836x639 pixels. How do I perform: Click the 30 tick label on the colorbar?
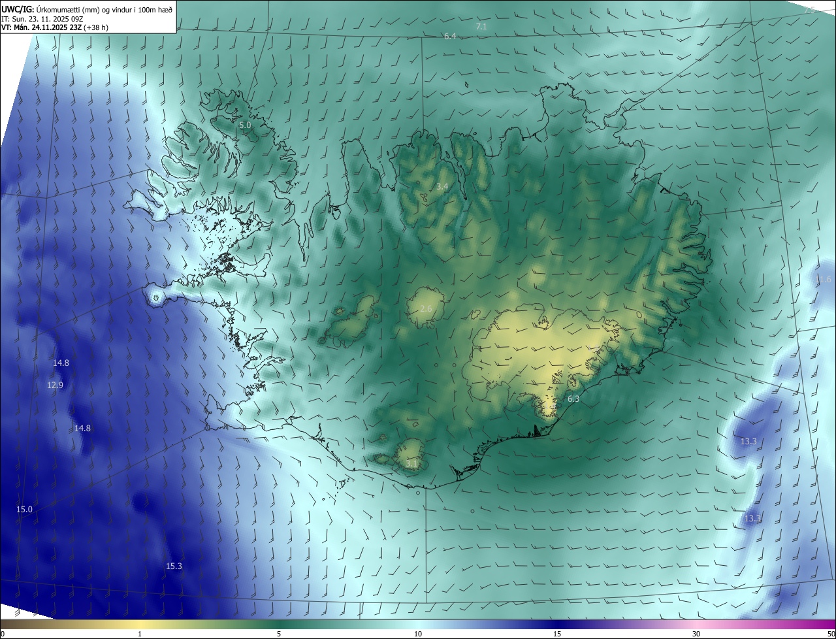(x=696, y=634)
